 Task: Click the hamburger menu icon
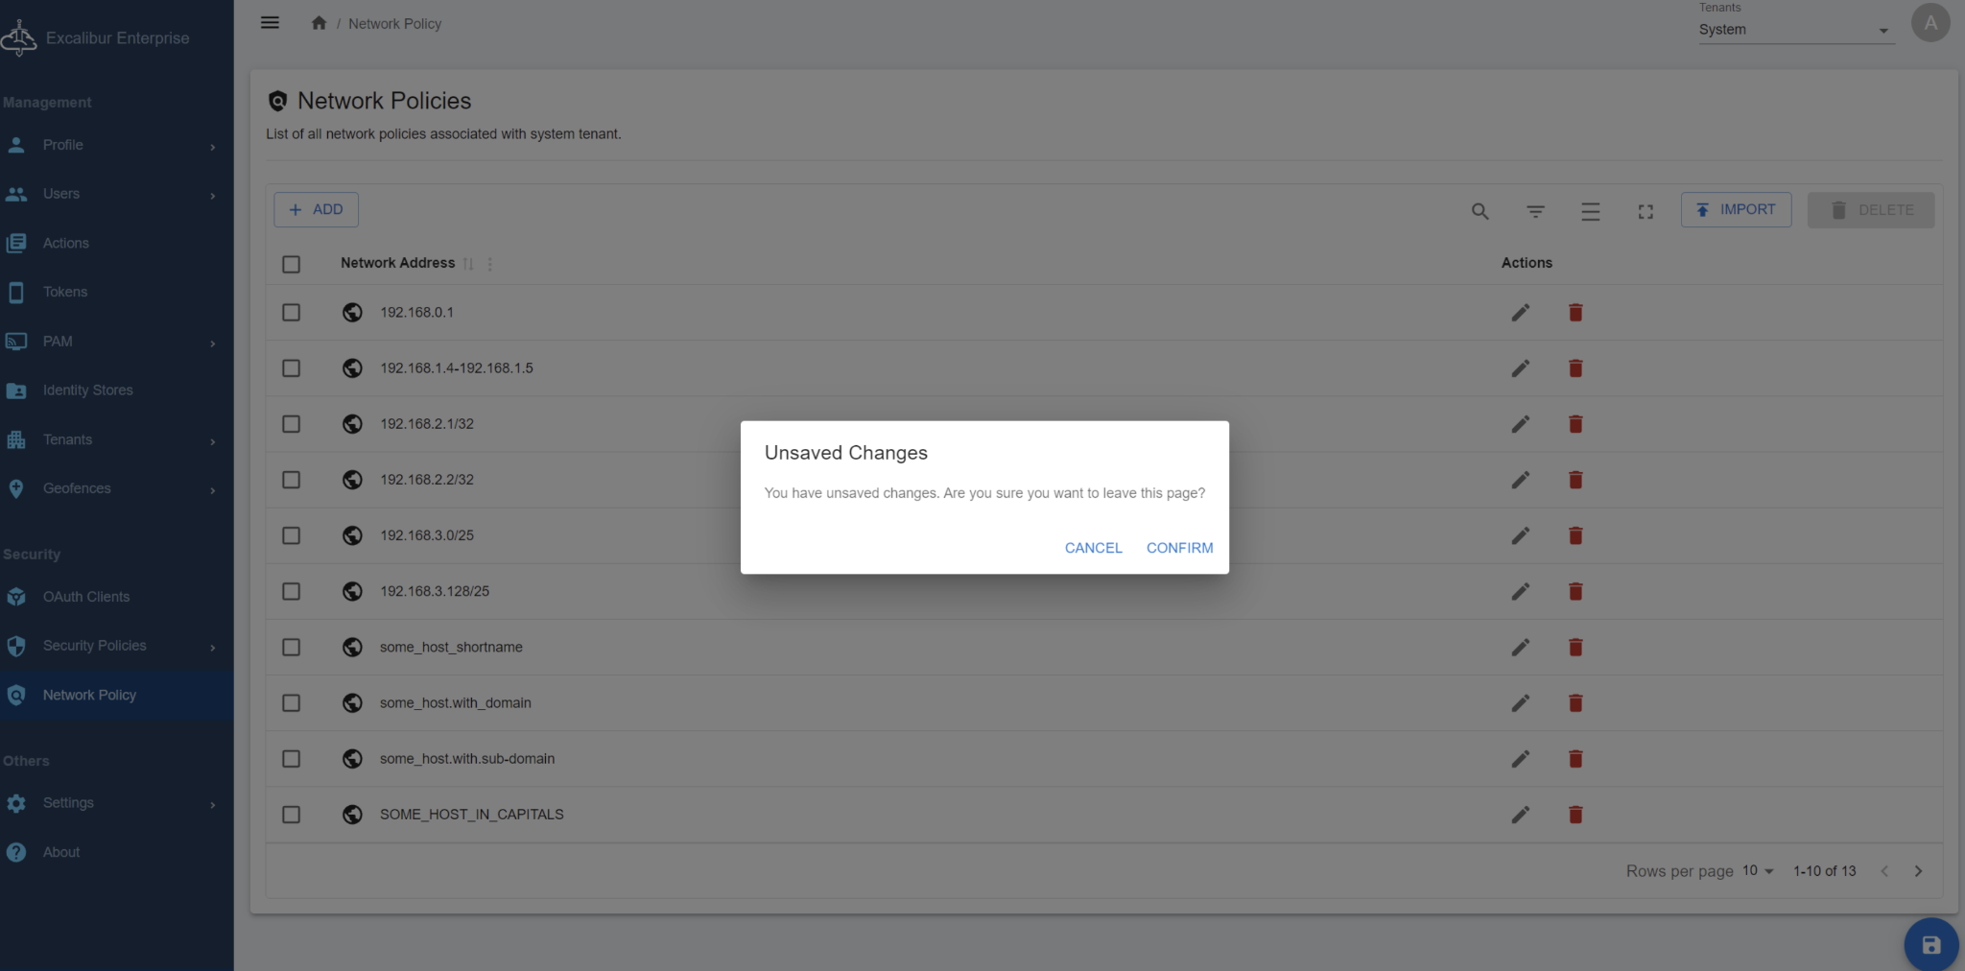click(x=270, y=23)
